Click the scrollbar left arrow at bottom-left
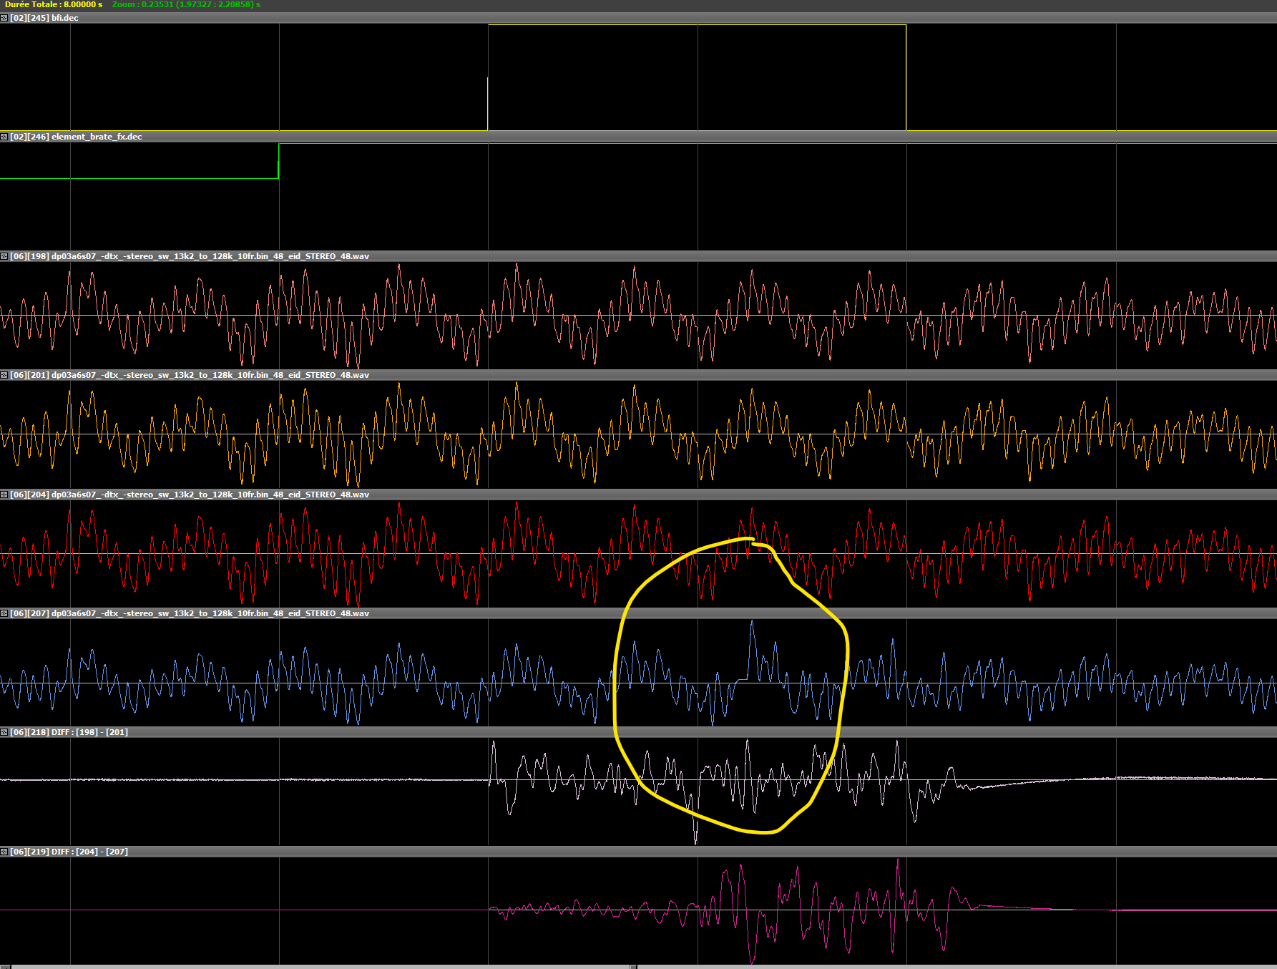 click(4, 966)
